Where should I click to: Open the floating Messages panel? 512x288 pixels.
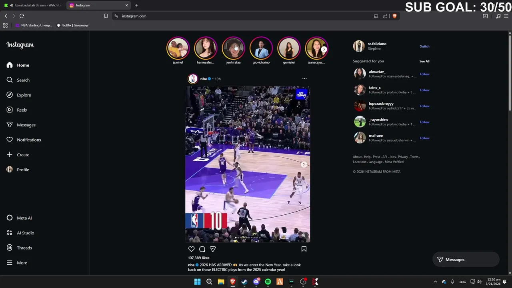466,260
